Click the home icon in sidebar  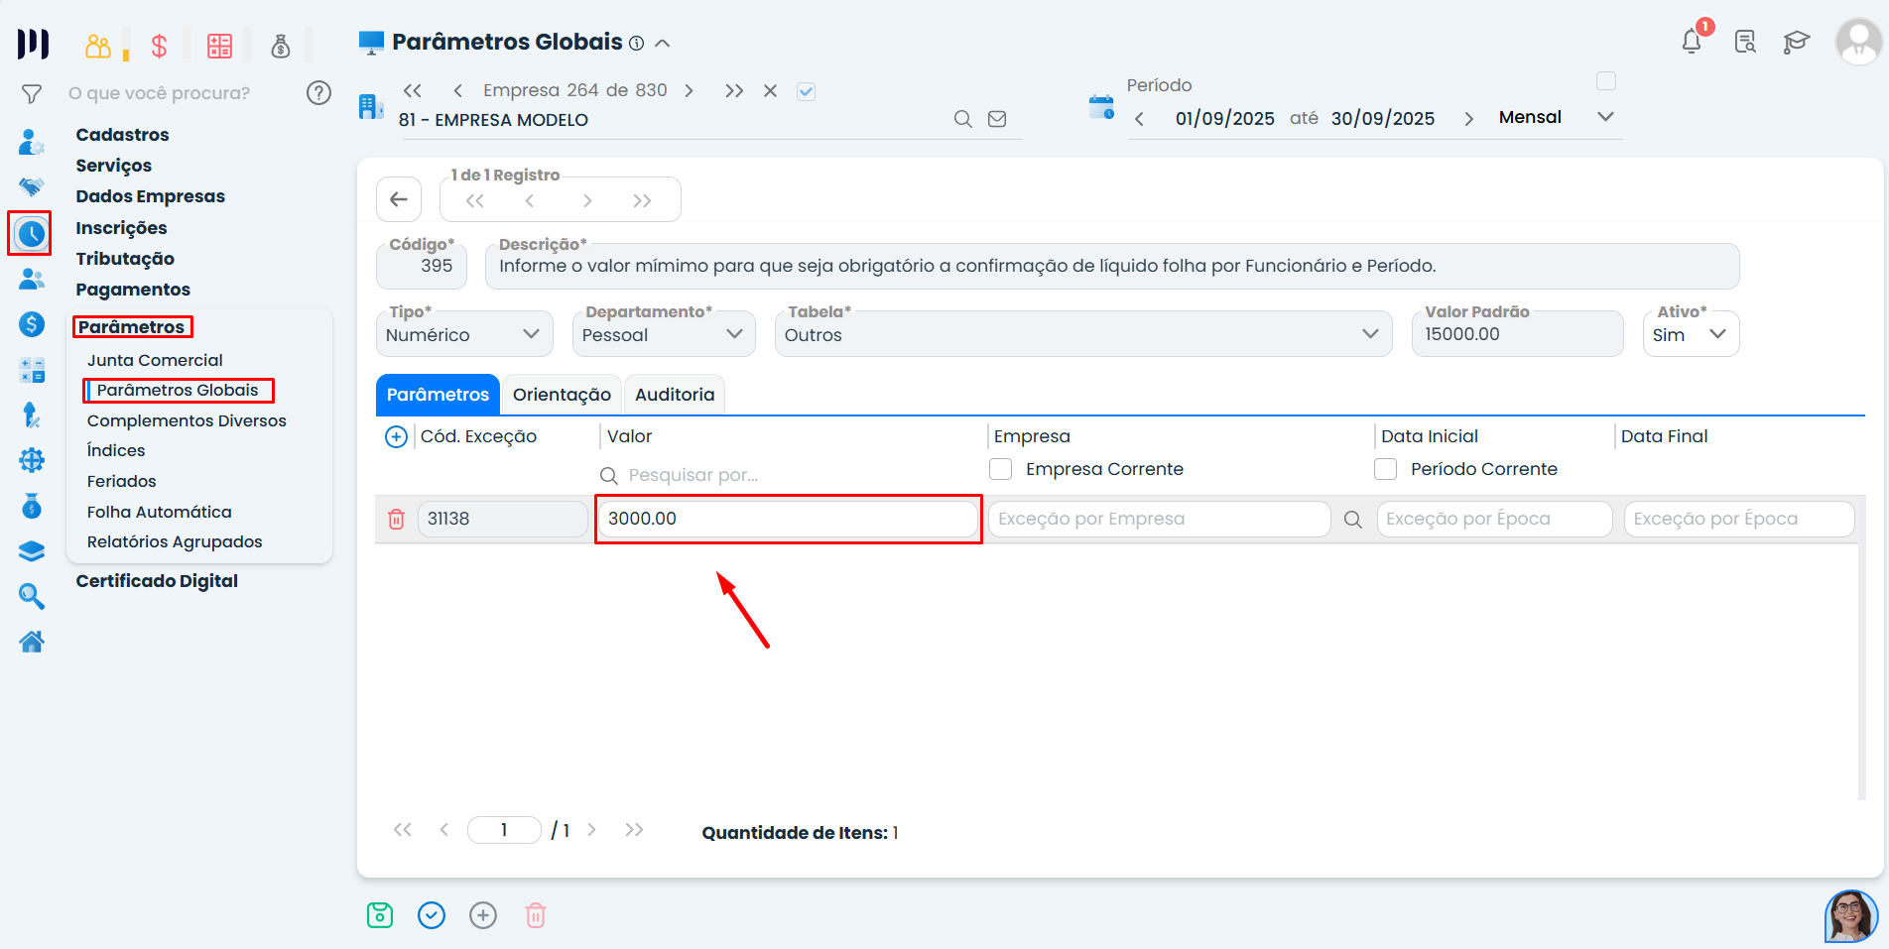(x=32, y=642)
